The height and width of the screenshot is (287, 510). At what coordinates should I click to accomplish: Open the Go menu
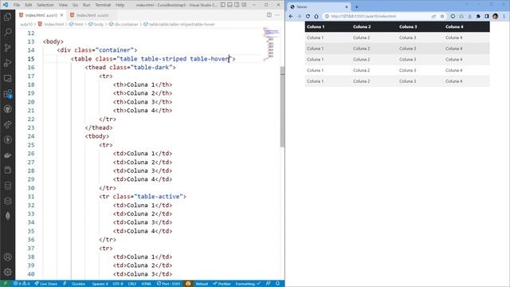coord(75,5)
